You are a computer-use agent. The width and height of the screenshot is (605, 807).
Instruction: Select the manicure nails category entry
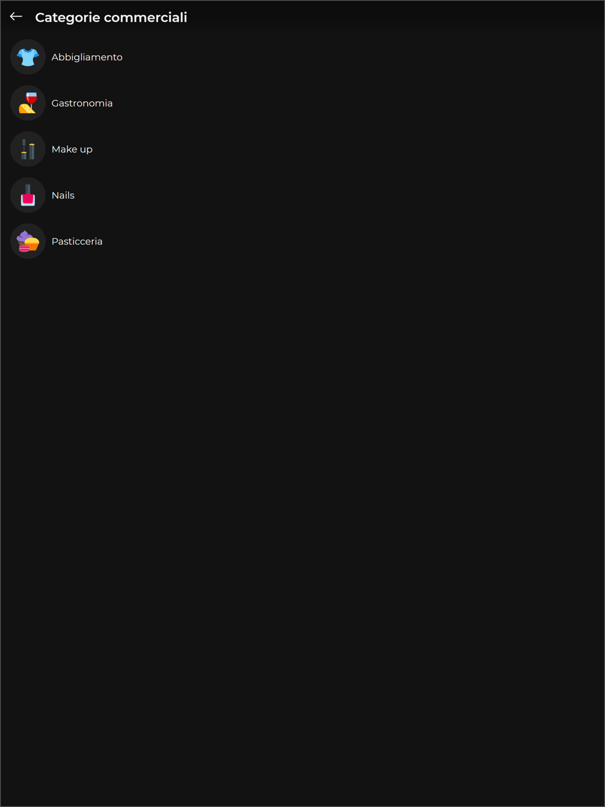pos(302,195)
